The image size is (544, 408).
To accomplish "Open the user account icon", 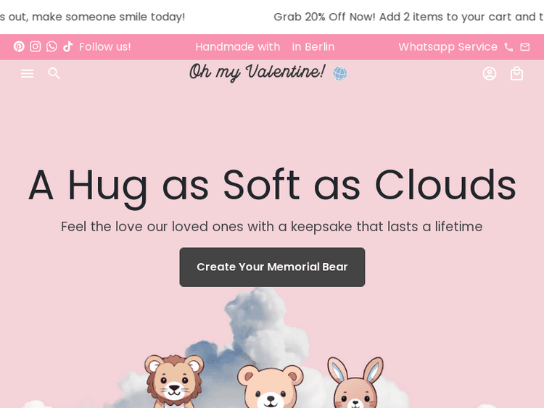I will 490,73.
